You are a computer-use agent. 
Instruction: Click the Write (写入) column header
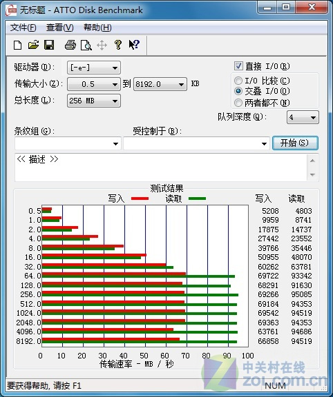click(263, 198)
